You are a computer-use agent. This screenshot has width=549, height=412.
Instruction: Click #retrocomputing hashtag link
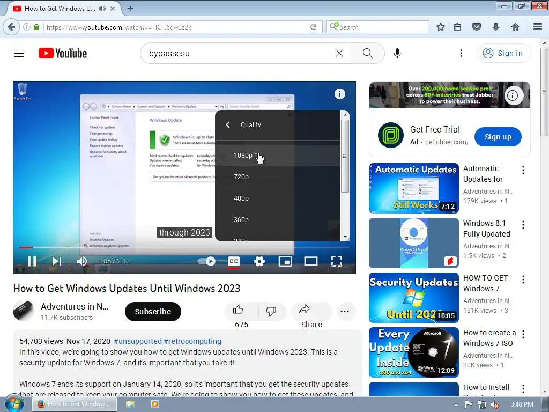tap(192, 341)
